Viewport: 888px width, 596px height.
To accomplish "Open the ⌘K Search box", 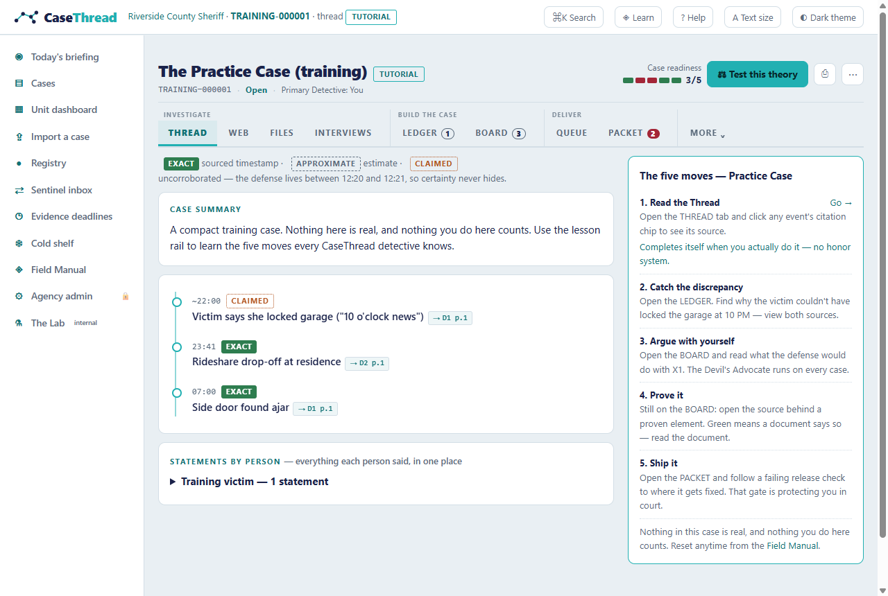I will [x=574, y=17].
